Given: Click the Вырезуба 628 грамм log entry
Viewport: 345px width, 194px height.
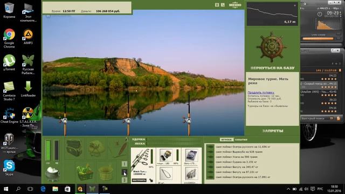Looking at the screenshot, I should point(239,152).
